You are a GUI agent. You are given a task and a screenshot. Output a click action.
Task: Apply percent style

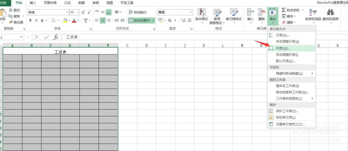click(x=170, y=20)
